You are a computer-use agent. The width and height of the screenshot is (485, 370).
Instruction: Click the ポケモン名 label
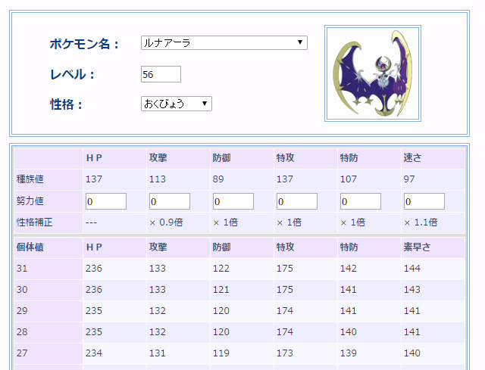(x=84, y=44)
